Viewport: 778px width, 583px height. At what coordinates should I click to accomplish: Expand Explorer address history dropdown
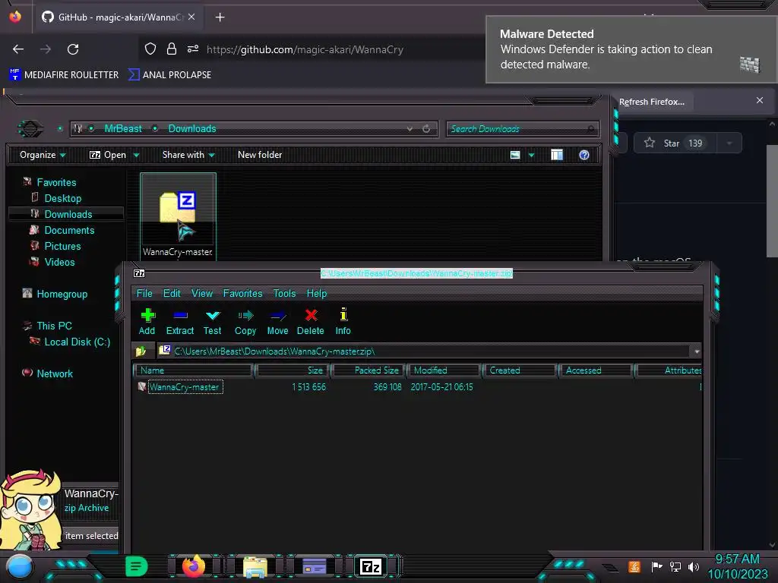coord(410,129)
